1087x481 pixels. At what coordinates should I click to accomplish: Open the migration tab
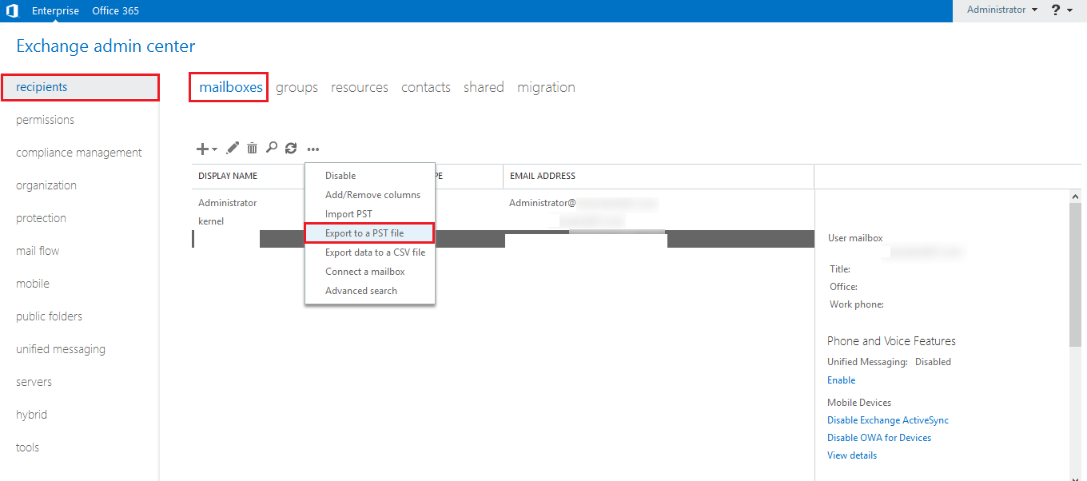pos(546,87)
